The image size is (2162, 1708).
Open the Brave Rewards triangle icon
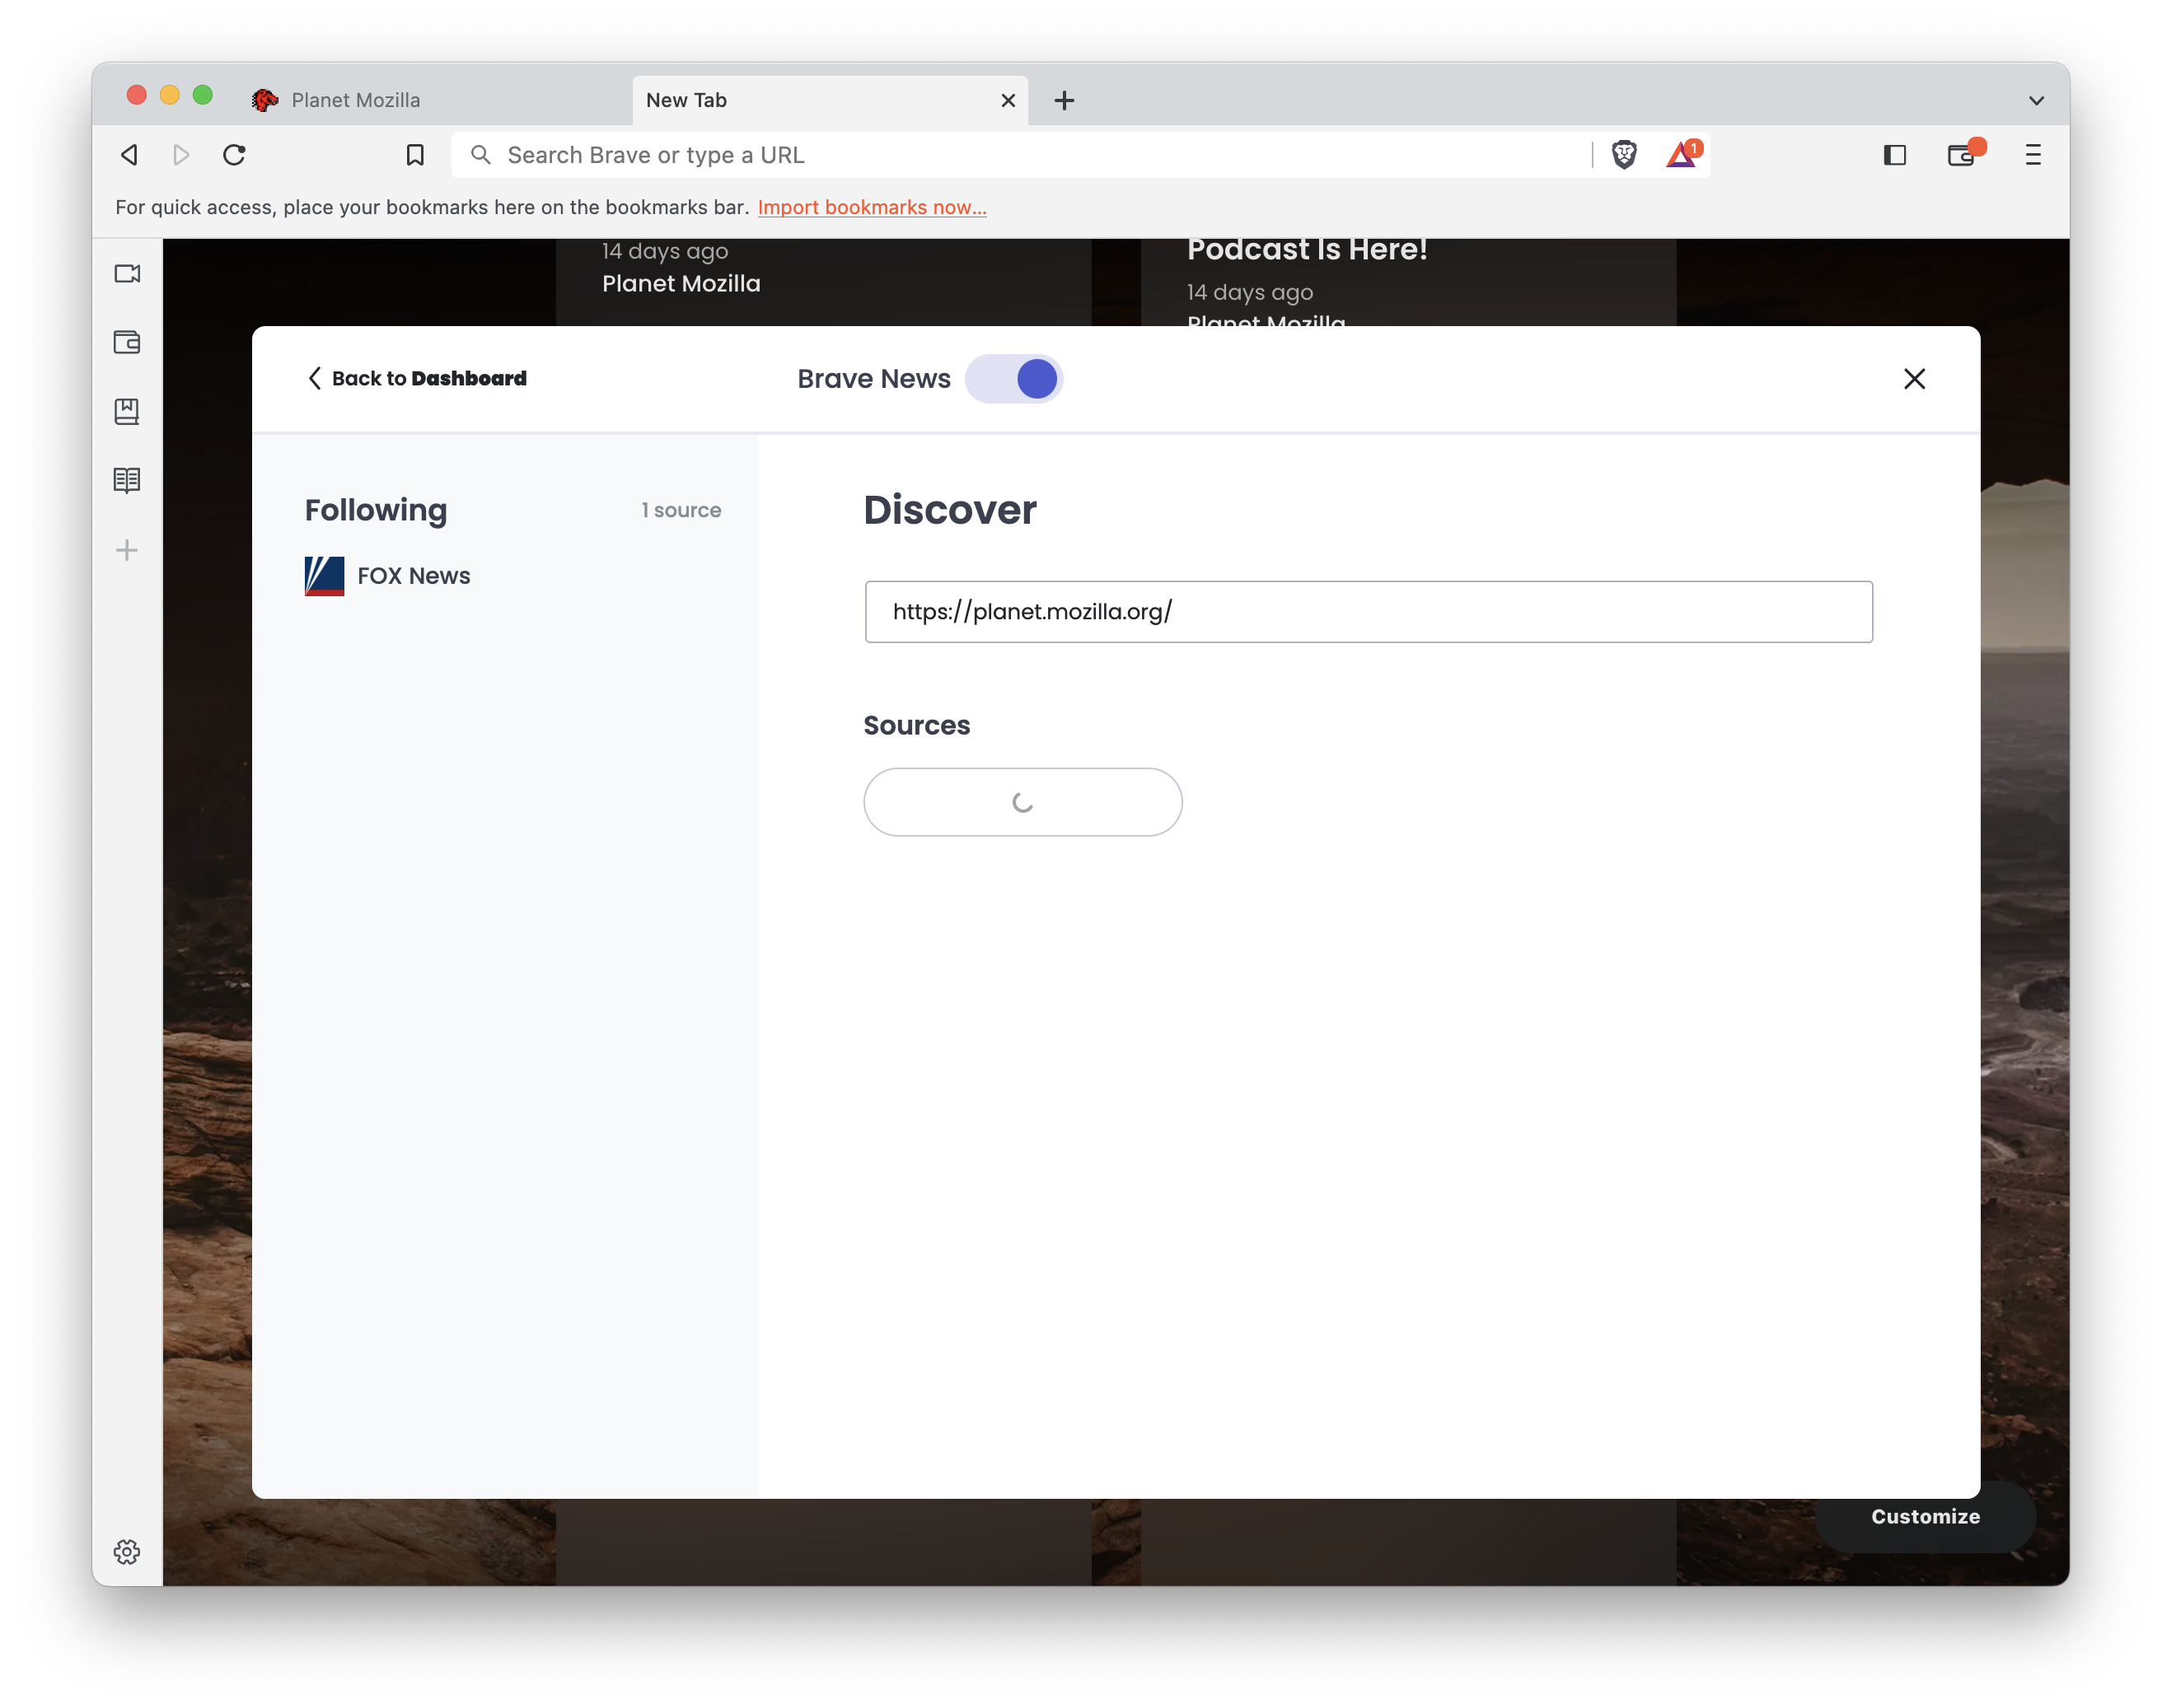pos(1681,155)
